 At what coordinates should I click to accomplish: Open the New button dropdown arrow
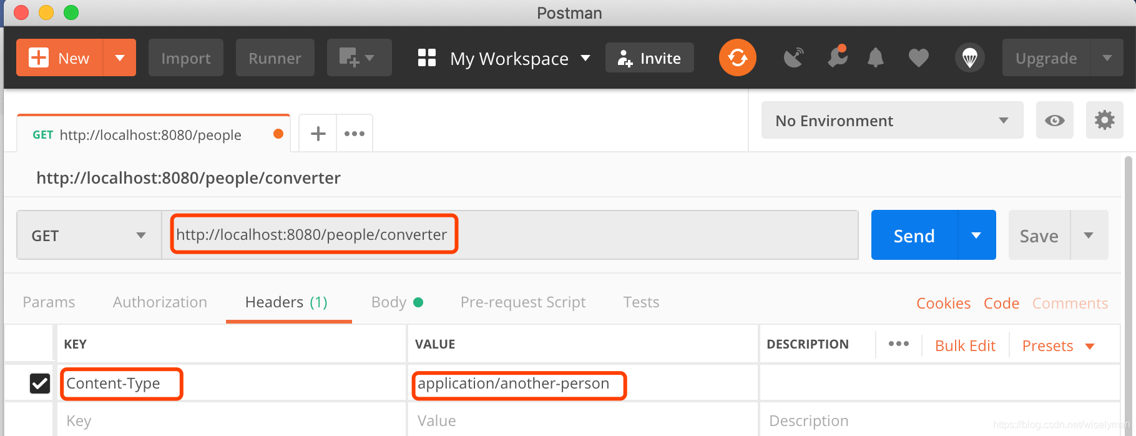(120, 58)
